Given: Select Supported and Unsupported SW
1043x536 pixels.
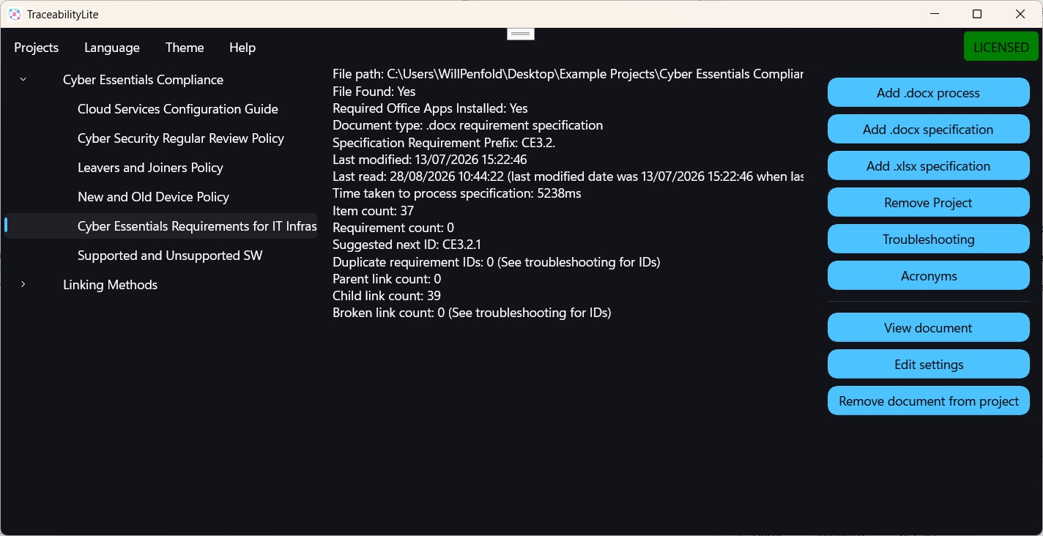Looking at the screenshot, I should [x=170, y=256].
